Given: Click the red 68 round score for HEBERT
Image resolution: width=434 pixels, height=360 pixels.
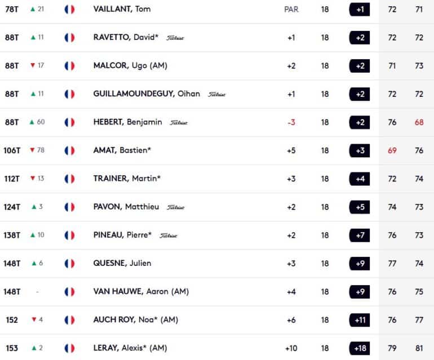Looking at the screenshot, I should coord(419,122).
